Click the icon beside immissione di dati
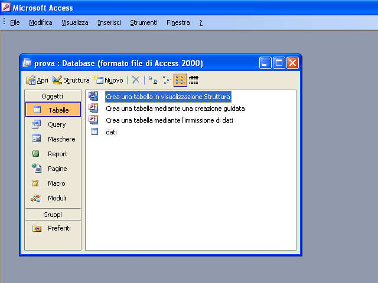Viewport: 378px width, 283px height. [93, 120]
